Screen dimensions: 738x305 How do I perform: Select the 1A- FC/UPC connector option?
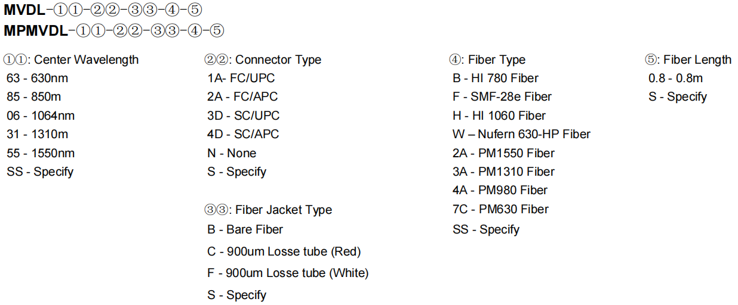point(241,78)
